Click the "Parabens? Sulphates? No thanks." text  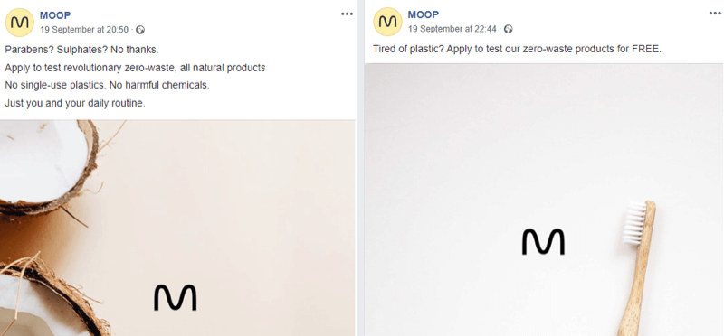pyautogui.click(x=81, y=50)
